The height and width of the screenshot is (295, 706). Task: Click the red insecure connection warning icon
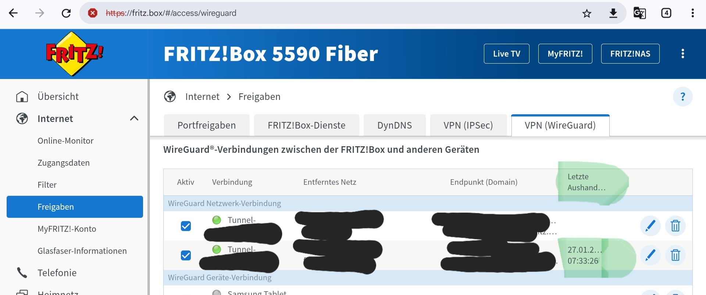93,13
